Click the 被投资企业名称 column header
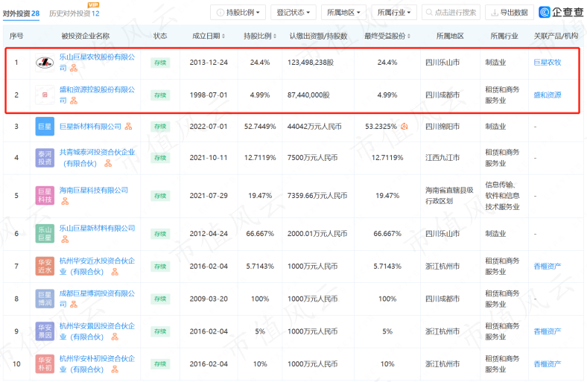The image size is (587, 382). [x=86, y=36]
